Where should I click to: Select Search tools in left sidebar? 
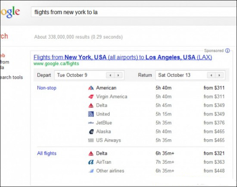(11, 77)
